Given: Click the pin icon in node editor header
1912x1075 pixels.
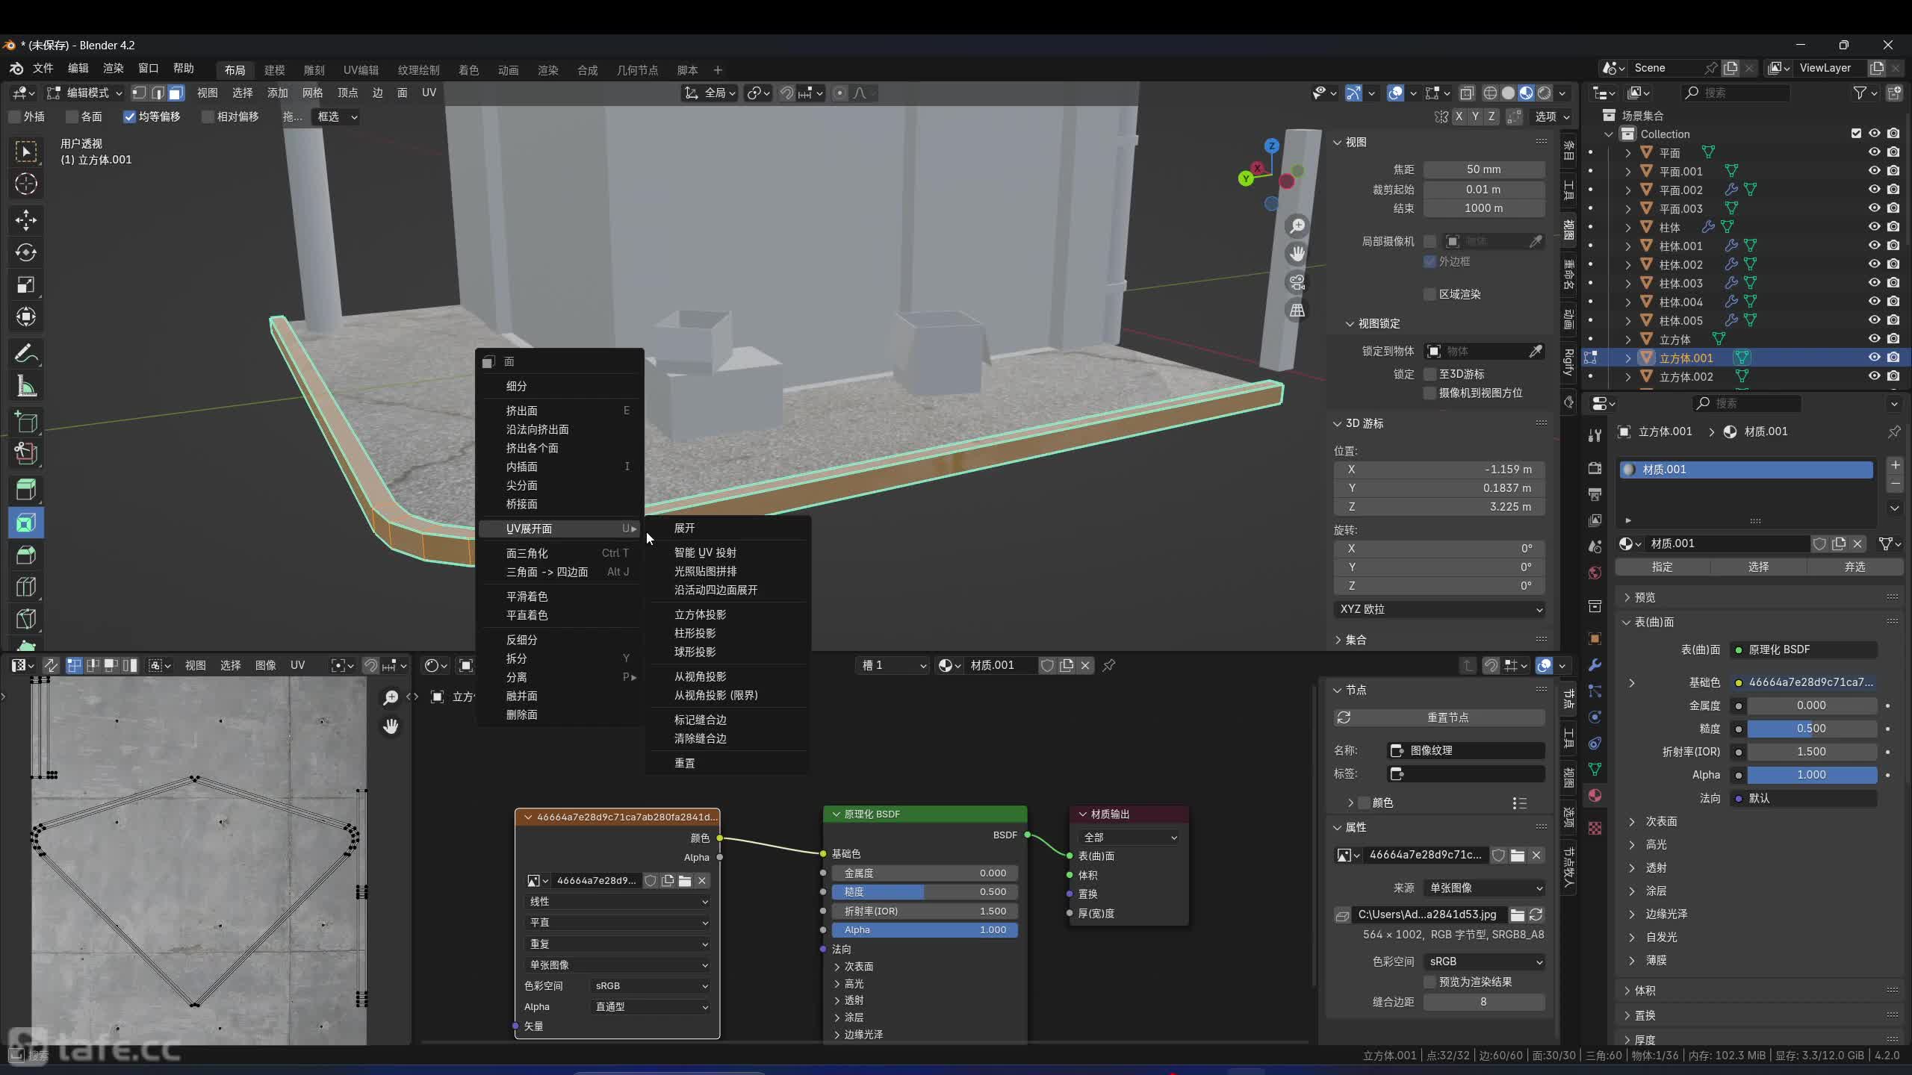Looking at the screenshot, I should click(1109, 665).
